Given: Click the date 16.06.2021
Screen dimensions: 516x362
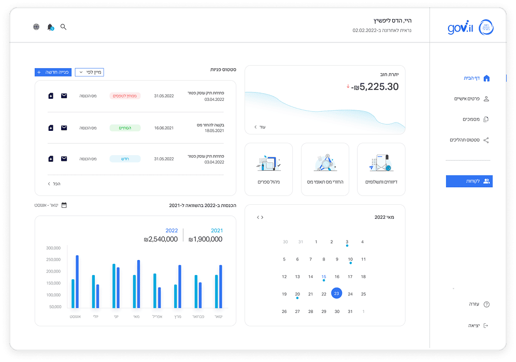Looking at the screenshot, I should click(x=164, y=128).
